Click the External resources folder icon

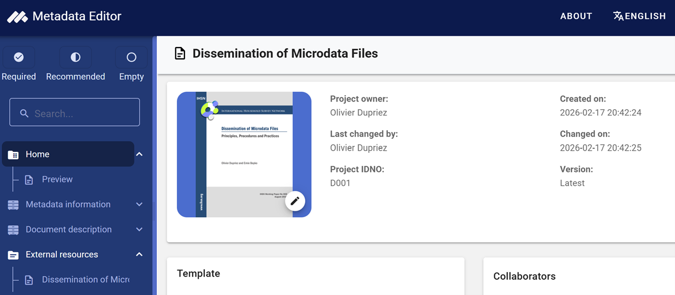click(x=14, y=255)
